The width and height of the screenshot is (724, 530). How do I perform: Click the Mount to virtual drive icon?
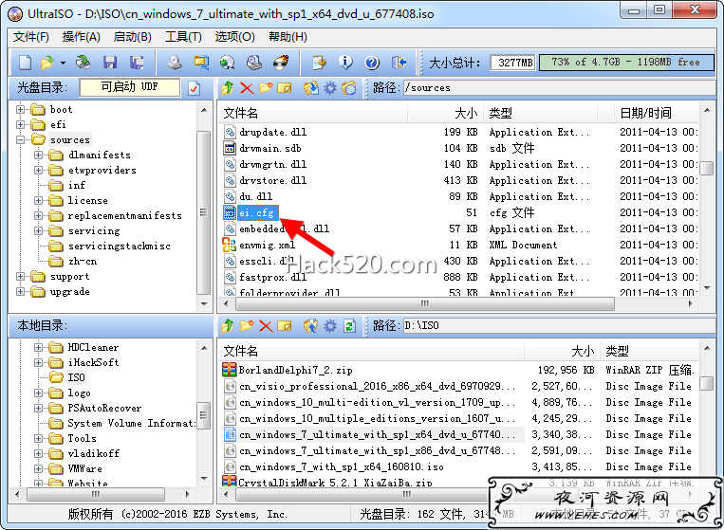254,63
